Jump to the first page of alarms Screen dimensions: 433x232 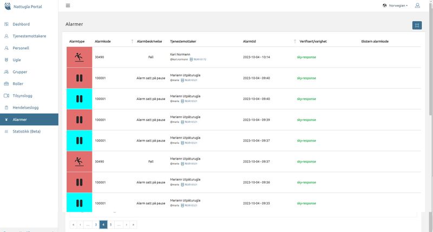(73, 224)
